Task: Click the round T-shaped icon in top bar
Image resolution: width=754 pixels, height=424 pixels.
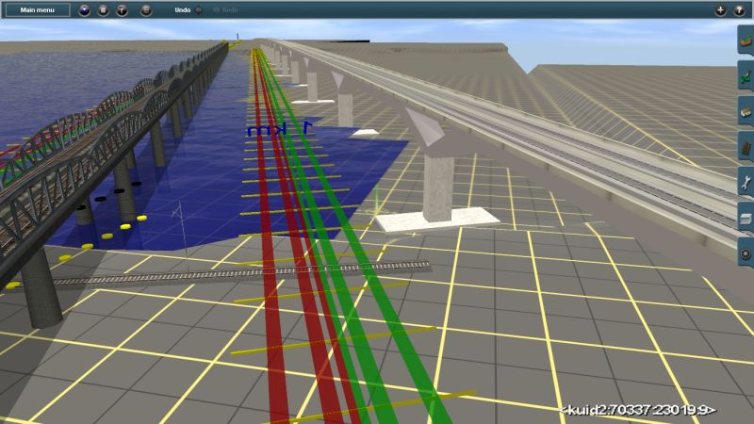Action: click(x=122, y=10)
